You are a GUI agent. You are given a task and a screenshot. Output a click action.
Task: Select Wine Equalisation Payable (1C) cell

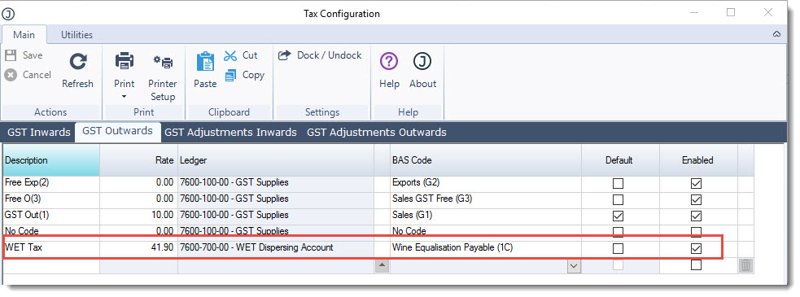tap(486, 248)
